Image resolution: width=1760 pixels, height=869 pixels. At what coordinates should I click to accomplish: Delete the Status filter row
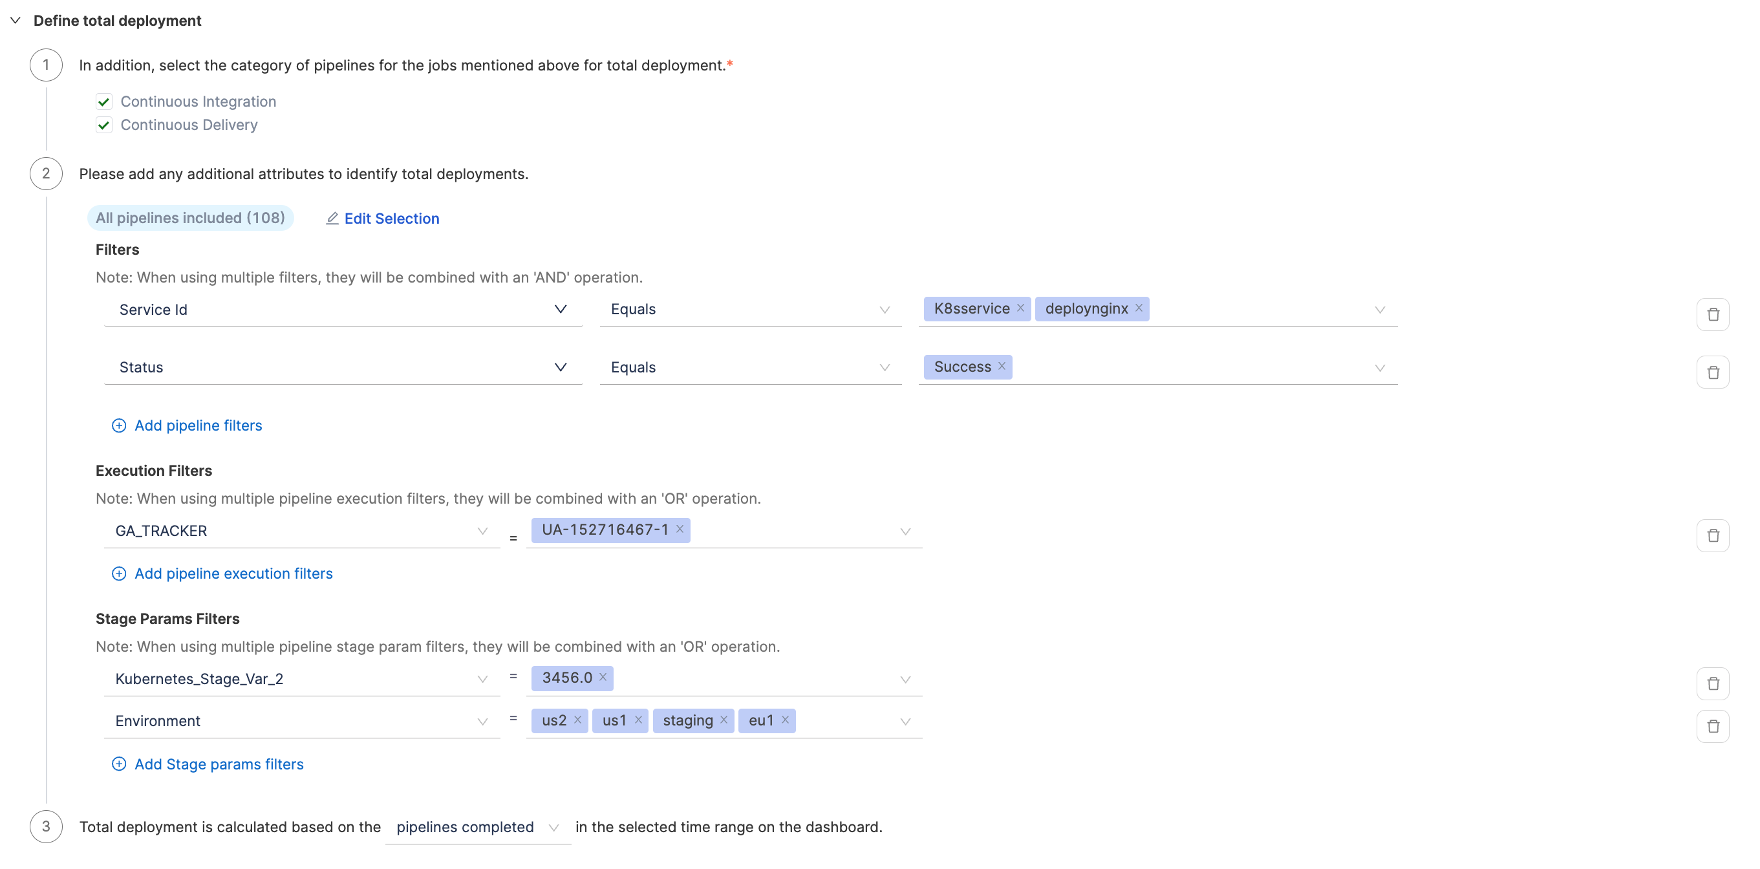coord(1712,372)
